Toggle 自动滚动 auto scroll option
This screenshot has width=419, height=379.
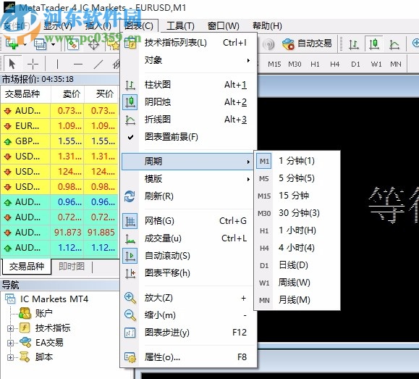188,256
